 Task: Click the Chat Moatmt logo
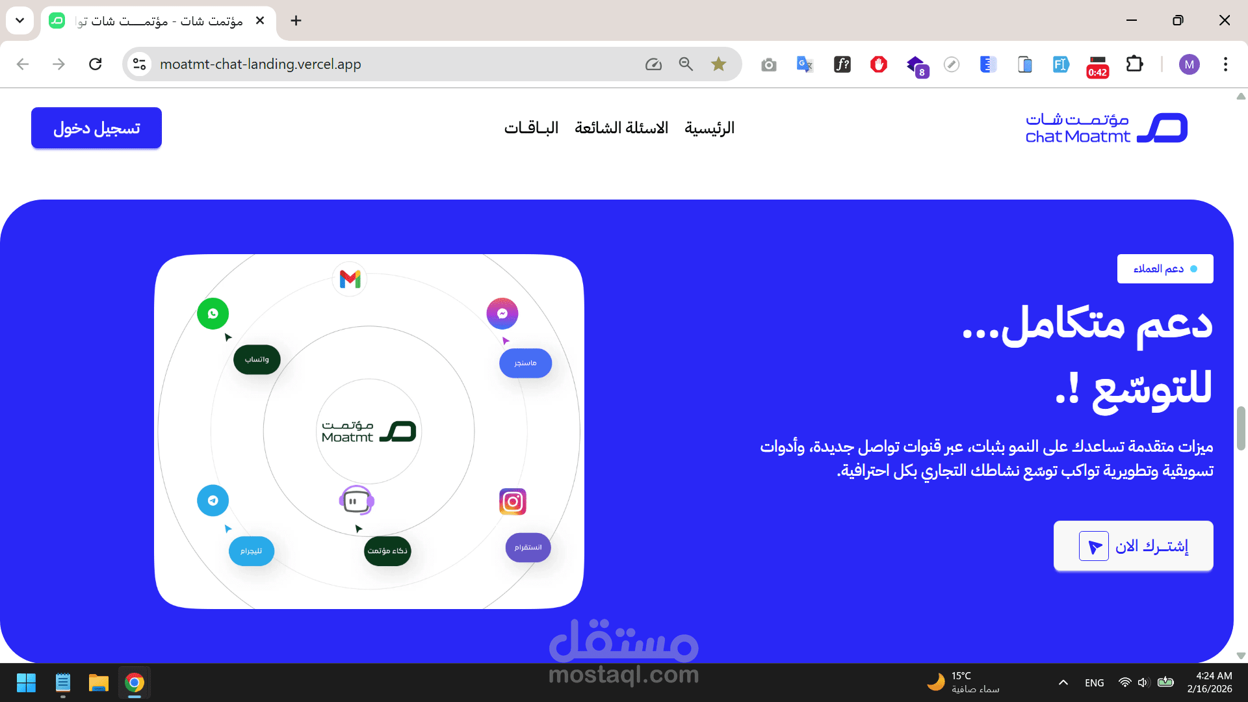point(1106,128)
